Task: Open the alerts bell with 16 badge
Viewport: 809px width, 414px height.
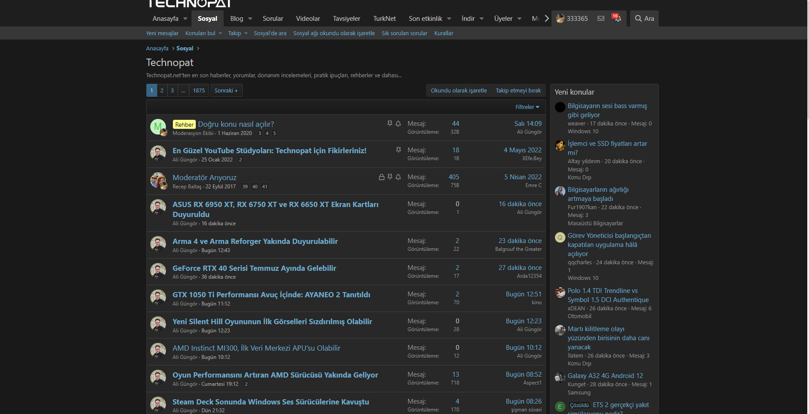Action: click(617, 18)
